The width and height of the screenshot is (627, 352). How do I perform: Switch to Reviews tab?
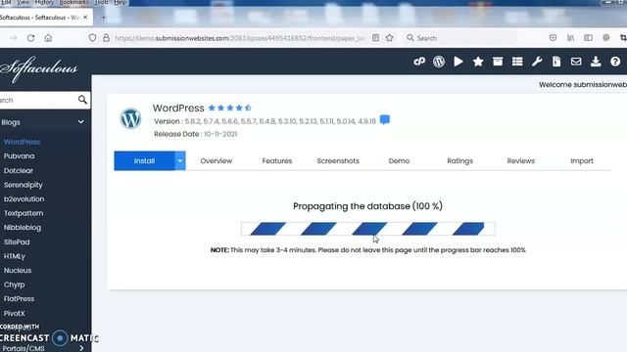coord(520,160)
